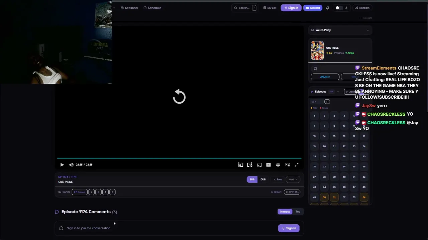Open notifications bell icon
Image resolution: width=428 pixels, height=240 pixels.
coord(328,8)
